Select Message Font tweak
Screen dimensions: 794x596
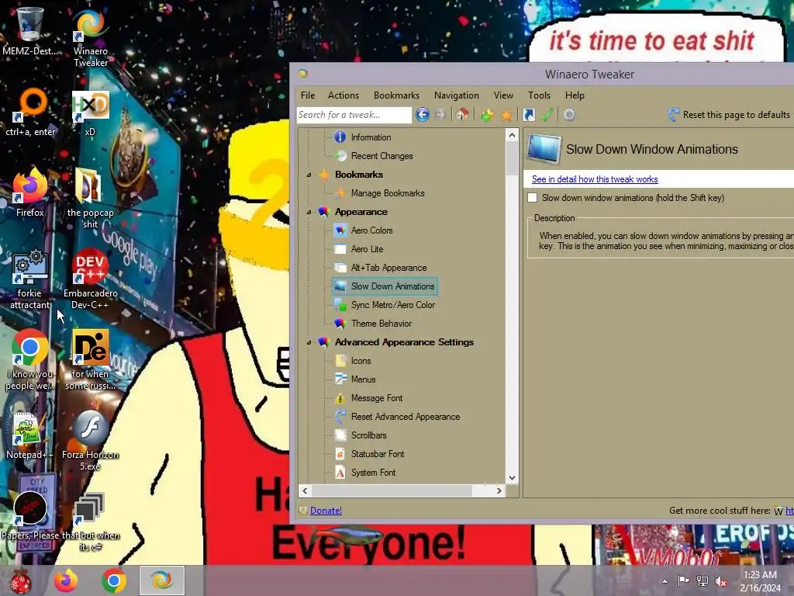coord(377,398)
